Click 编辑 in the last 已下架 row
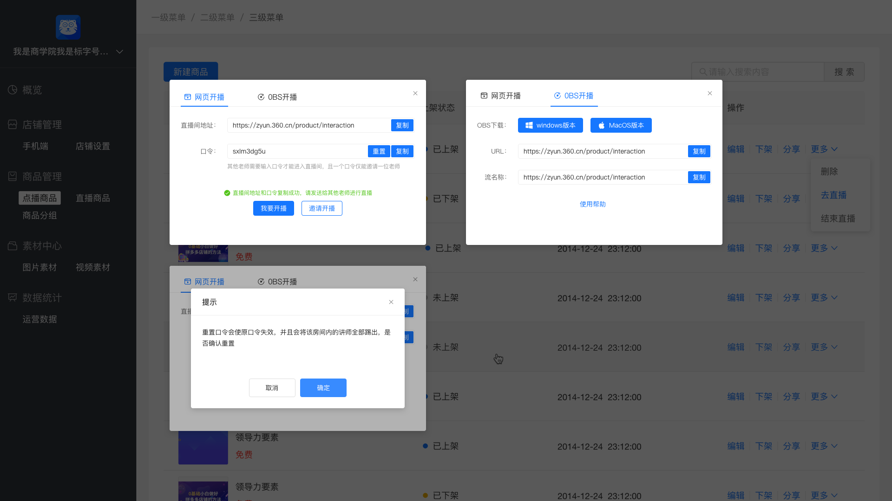 pos(736,495)
